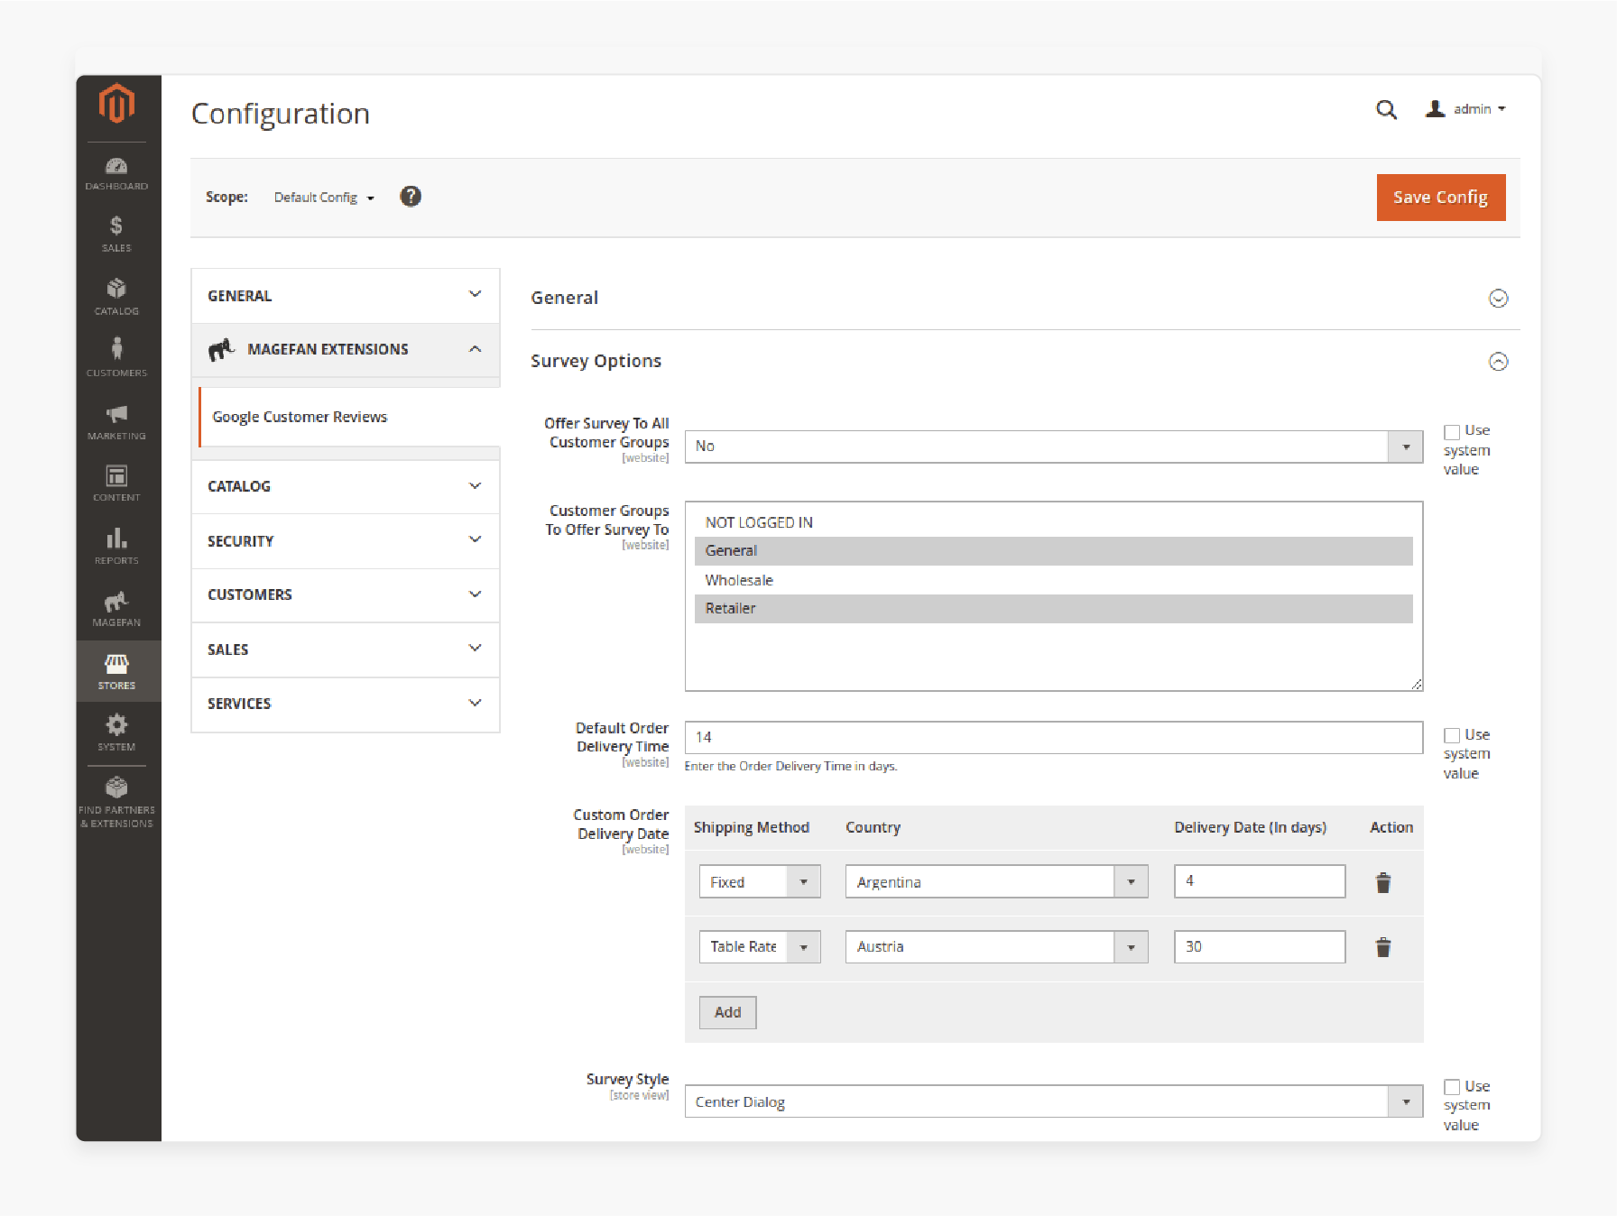
Task: Open the Customers sidebar menu
Action: [x=116, y=357]
